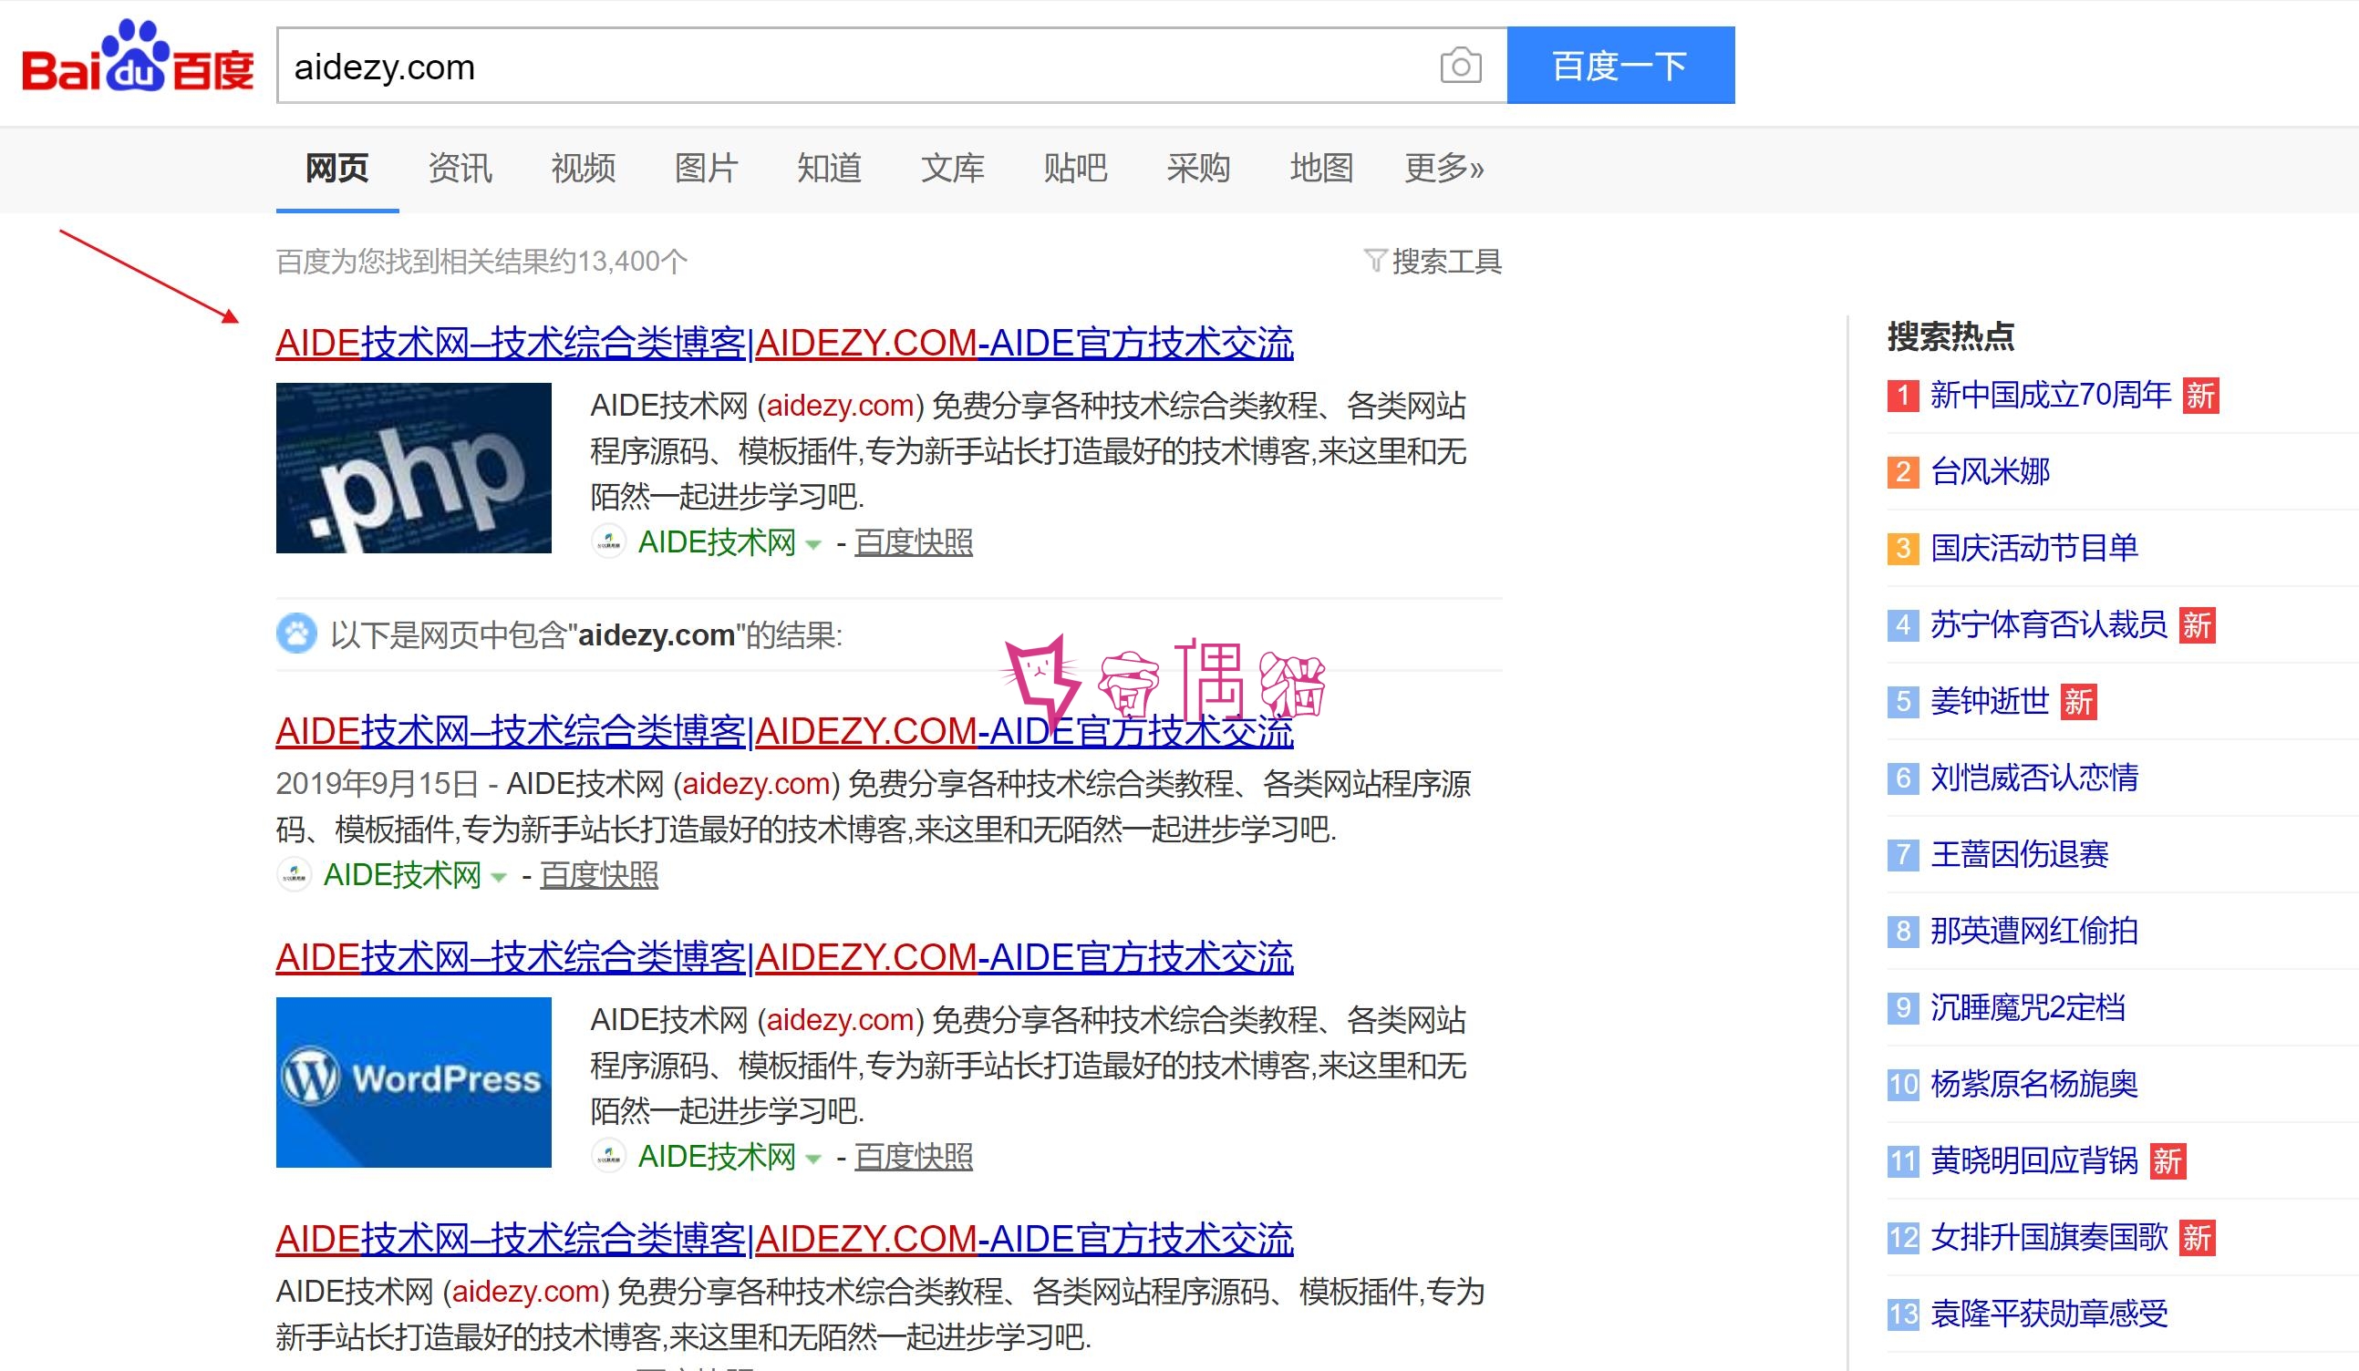
Task: Switch to the 网页 tab
Action: point(337,169)
